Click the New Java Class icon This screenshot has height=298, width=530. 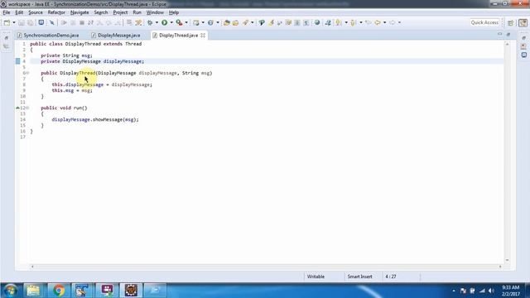[210, 22]
